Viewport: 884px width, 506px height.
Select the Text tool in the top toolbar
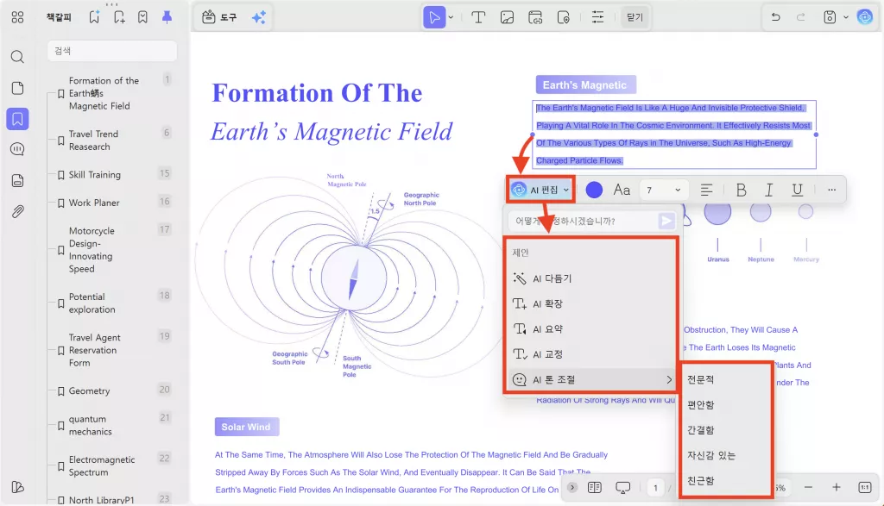tap(478, 16)
